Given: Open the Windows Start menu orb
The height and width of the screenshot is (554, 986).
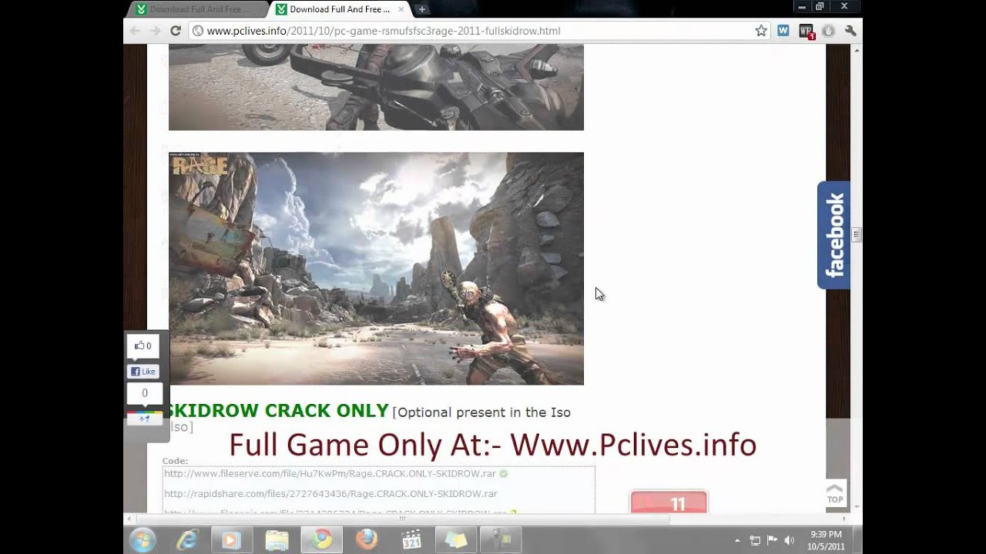Looking at the screenshot, I should point(143,540).
